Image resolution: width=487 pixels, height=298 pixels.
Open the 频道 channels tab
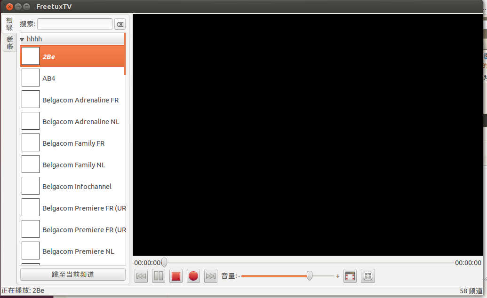coord(9,24)
